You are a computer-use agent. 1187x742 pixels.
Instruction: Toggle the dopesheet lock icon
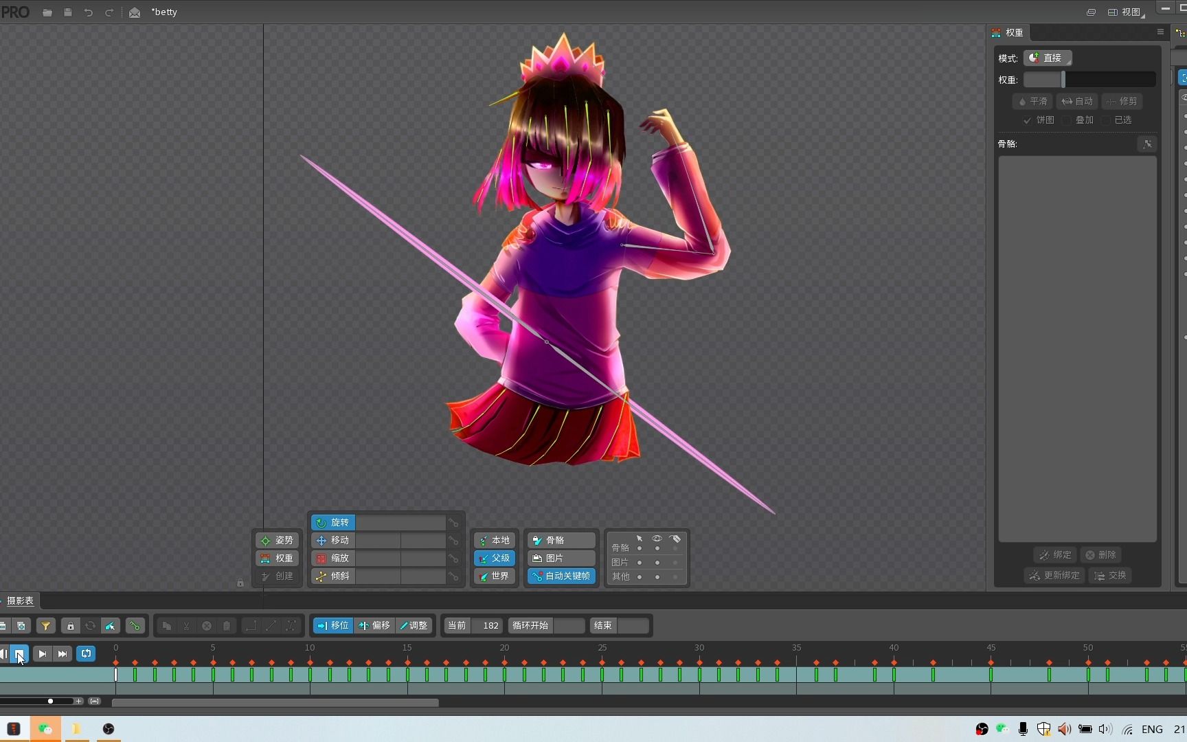70,626
